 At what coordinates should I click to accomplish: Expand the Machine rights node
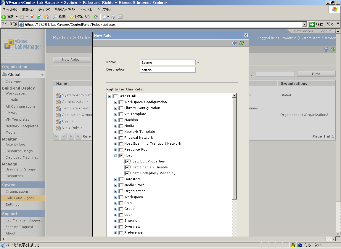click(115, 120)
